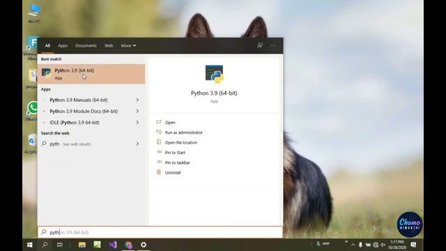The width and height of the screenshot is (446, 251).
Task: Click Open in the Python actions list
Action: click(x=170, y=123)
